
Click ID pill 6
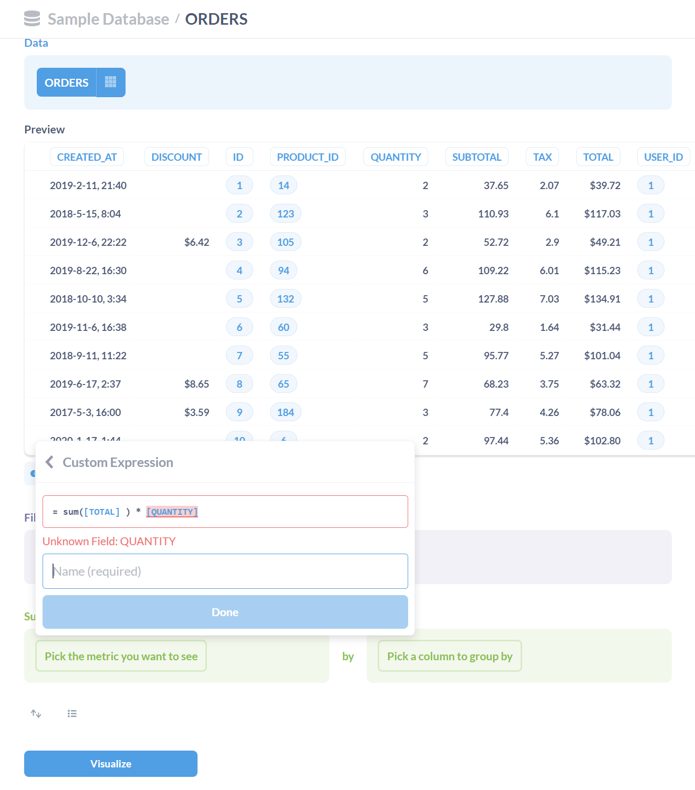[240, 327]
